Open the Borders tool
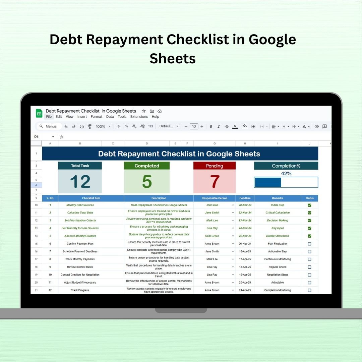 253,126
